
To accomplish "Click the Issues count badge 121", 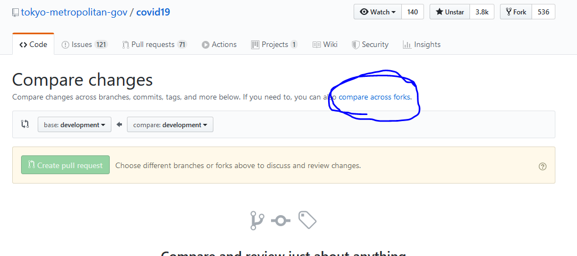I will pyautogui.click(x=101, y=44).
